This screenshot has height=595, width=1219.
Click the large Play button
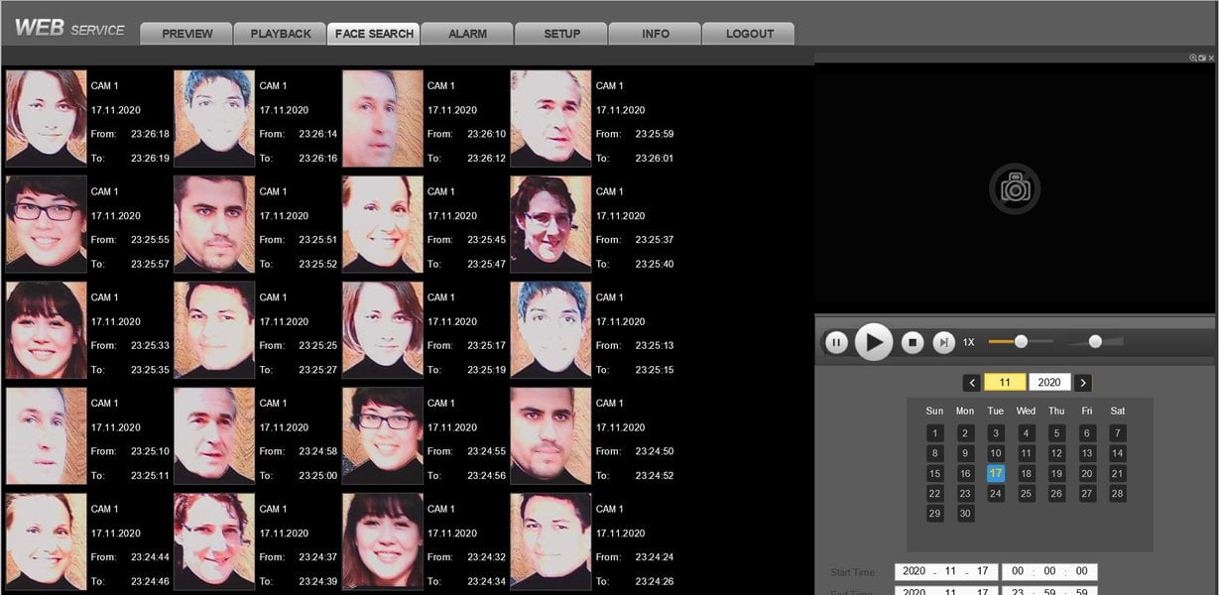pos(874,342)
